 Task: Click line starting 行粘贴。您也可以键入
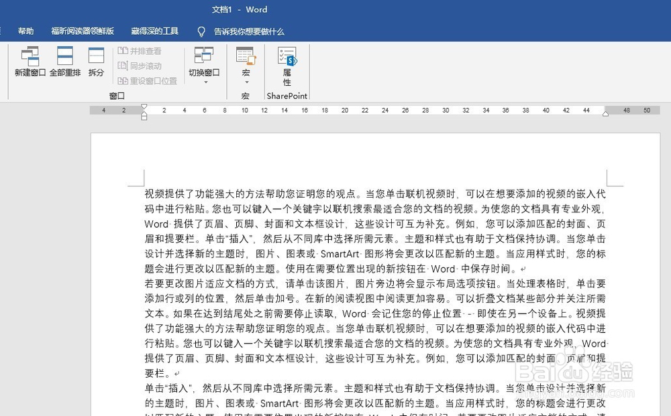[x=376, y=344]
